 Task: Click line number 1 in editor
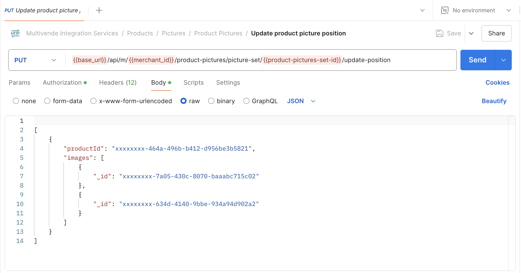(22, 121)
